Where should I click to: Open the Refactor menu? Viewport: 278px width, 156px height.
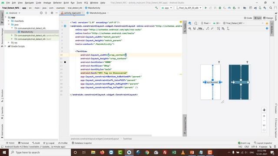click(x=57, y=3)
